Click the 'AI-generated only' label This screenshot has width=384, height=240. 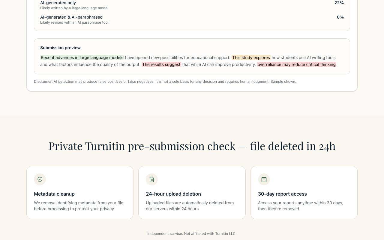58,3
